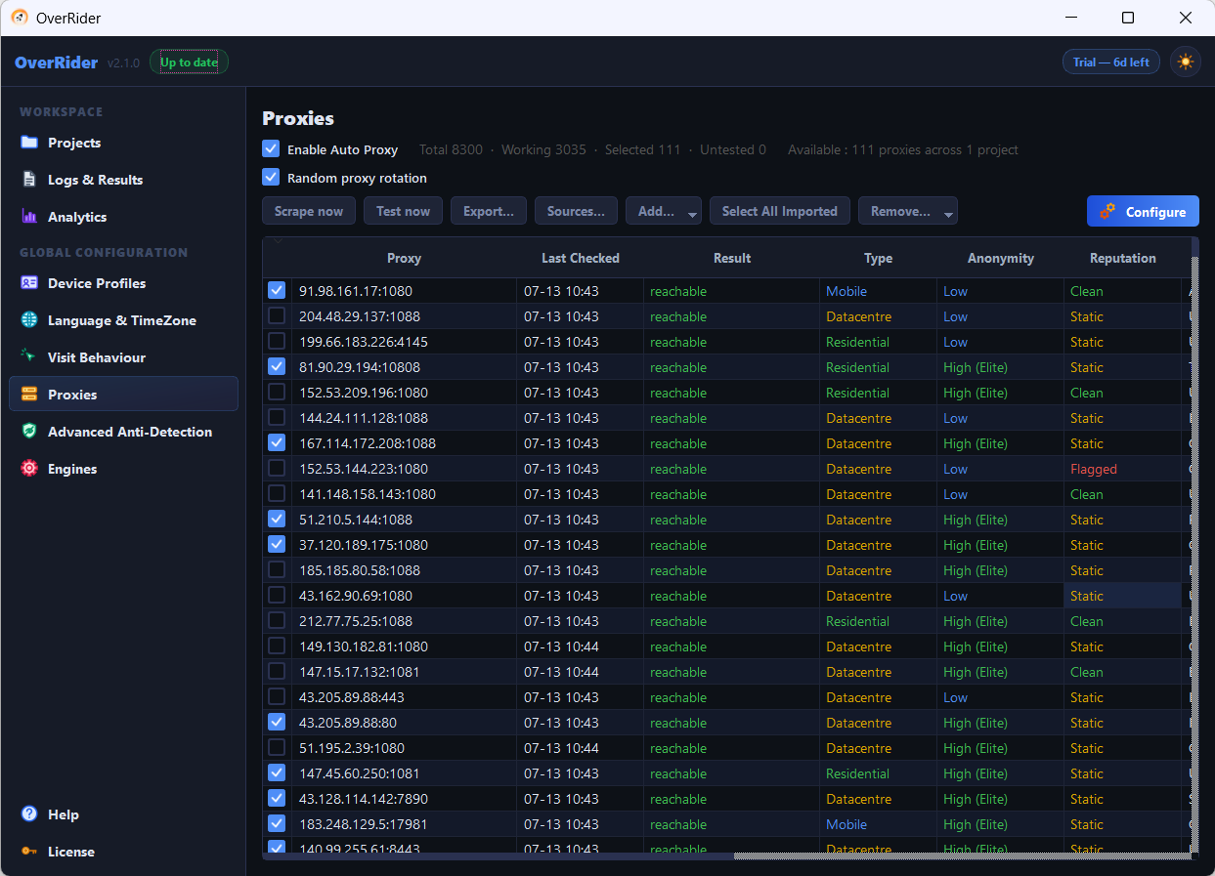The height and width of the screenshot is (876, 1215).
Task: Click the Advanced Anti-Detection shield icon
Action: coord(29,432)
